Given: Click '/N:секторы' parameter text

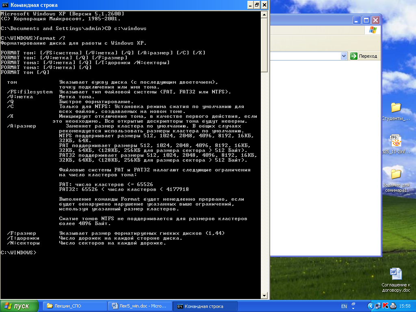Looking at the screenshot, I should pyautogui.click(x=23, y=243).
